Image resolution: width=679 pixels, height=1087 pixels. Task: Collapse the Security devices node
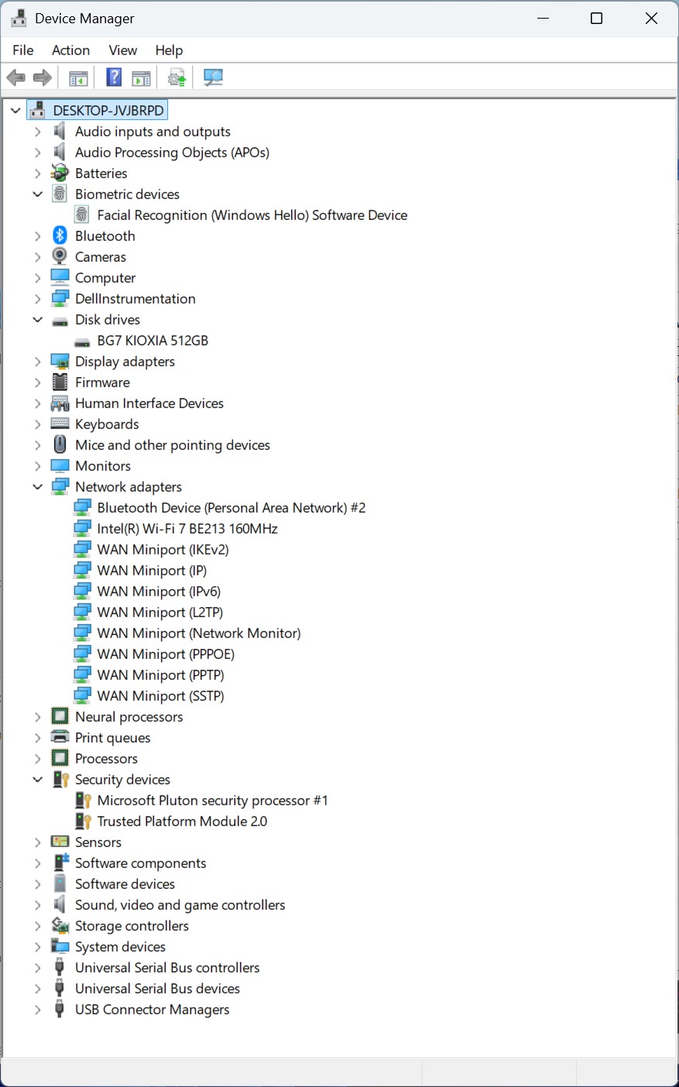(x=37, y=780)
